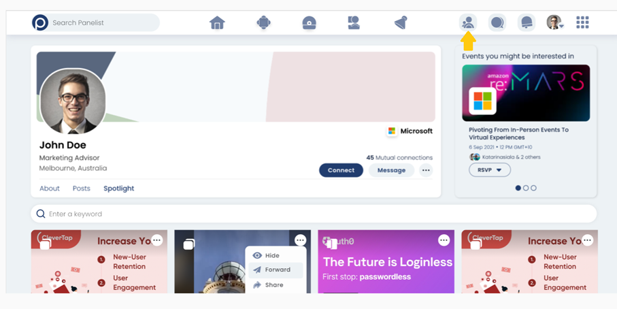Click the megaphone icon in navbar

pyautogui.click(x=401, y=23)
